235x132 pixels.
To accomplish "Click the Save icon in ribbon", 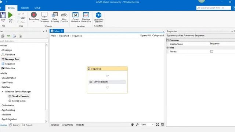I will pos(3,15).
